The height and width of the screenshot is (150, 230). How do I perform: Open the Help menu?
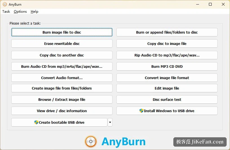34,12
